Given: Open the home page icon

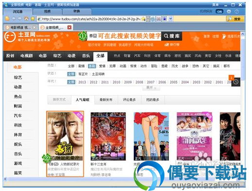Looking at the screenshot, I should pyautogui.click(x=26, y=18).
